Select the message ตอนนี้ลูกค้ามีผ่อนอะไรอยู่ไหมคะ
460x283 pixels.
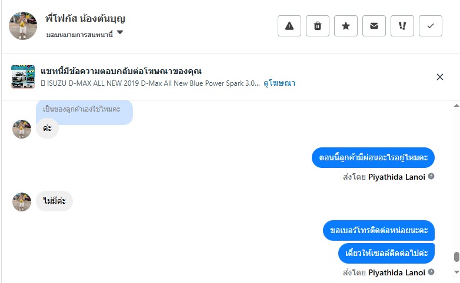click(x=373, y=158)
